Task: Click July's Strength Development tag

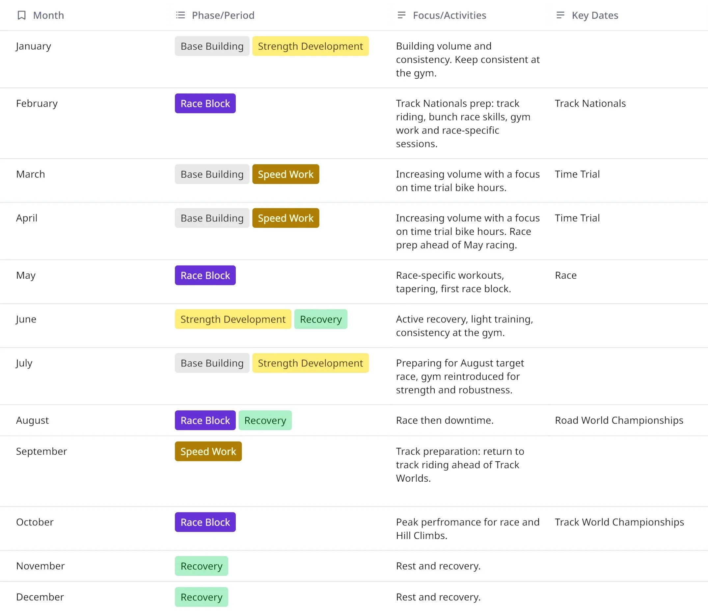Action: [x=310, y=363]
